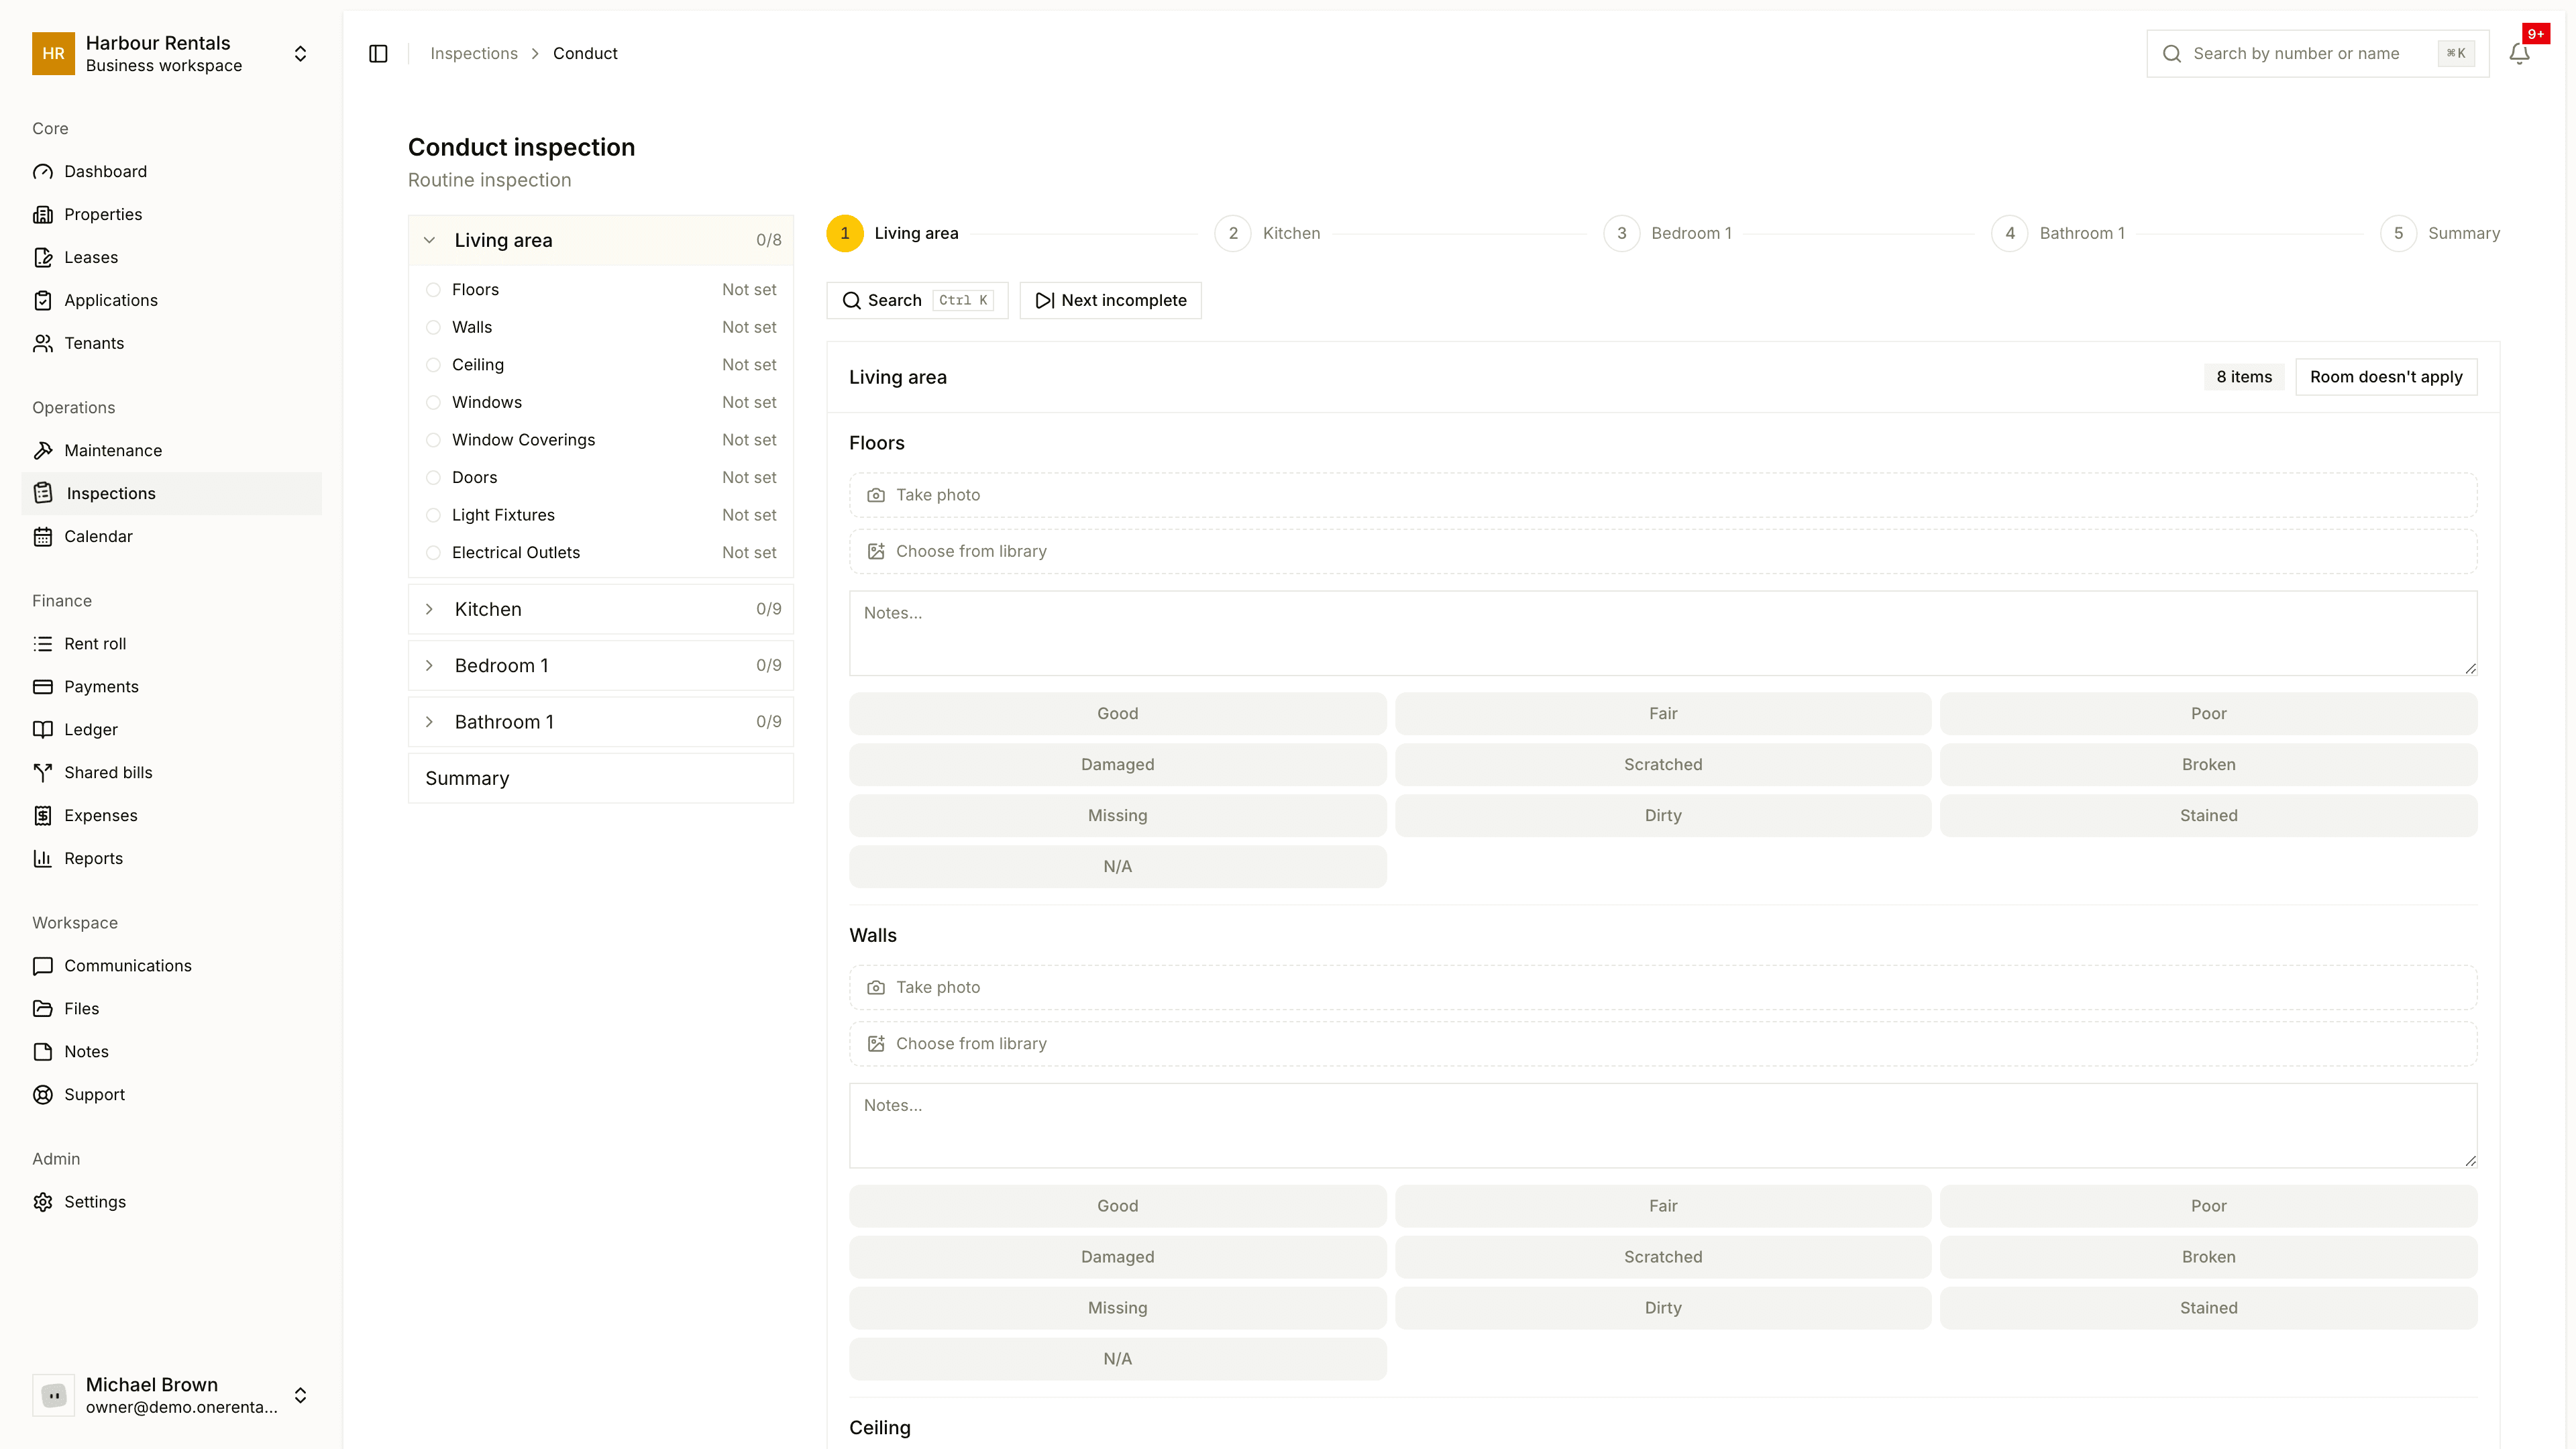Expand the Bedroom 1 section
Viewport: 2576px width, 1449px height.
(601, 665)
